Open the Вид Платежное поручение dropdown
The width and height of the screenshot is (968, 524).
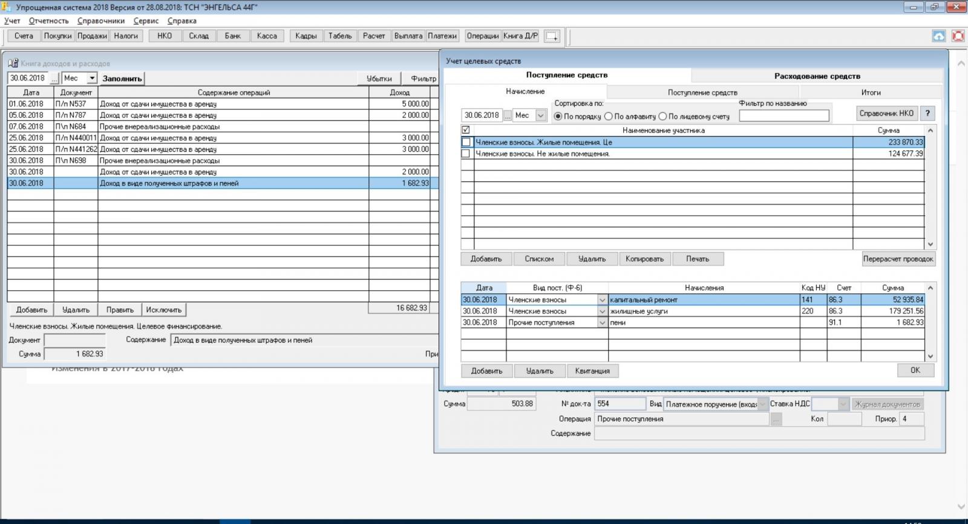coord(762,404)
